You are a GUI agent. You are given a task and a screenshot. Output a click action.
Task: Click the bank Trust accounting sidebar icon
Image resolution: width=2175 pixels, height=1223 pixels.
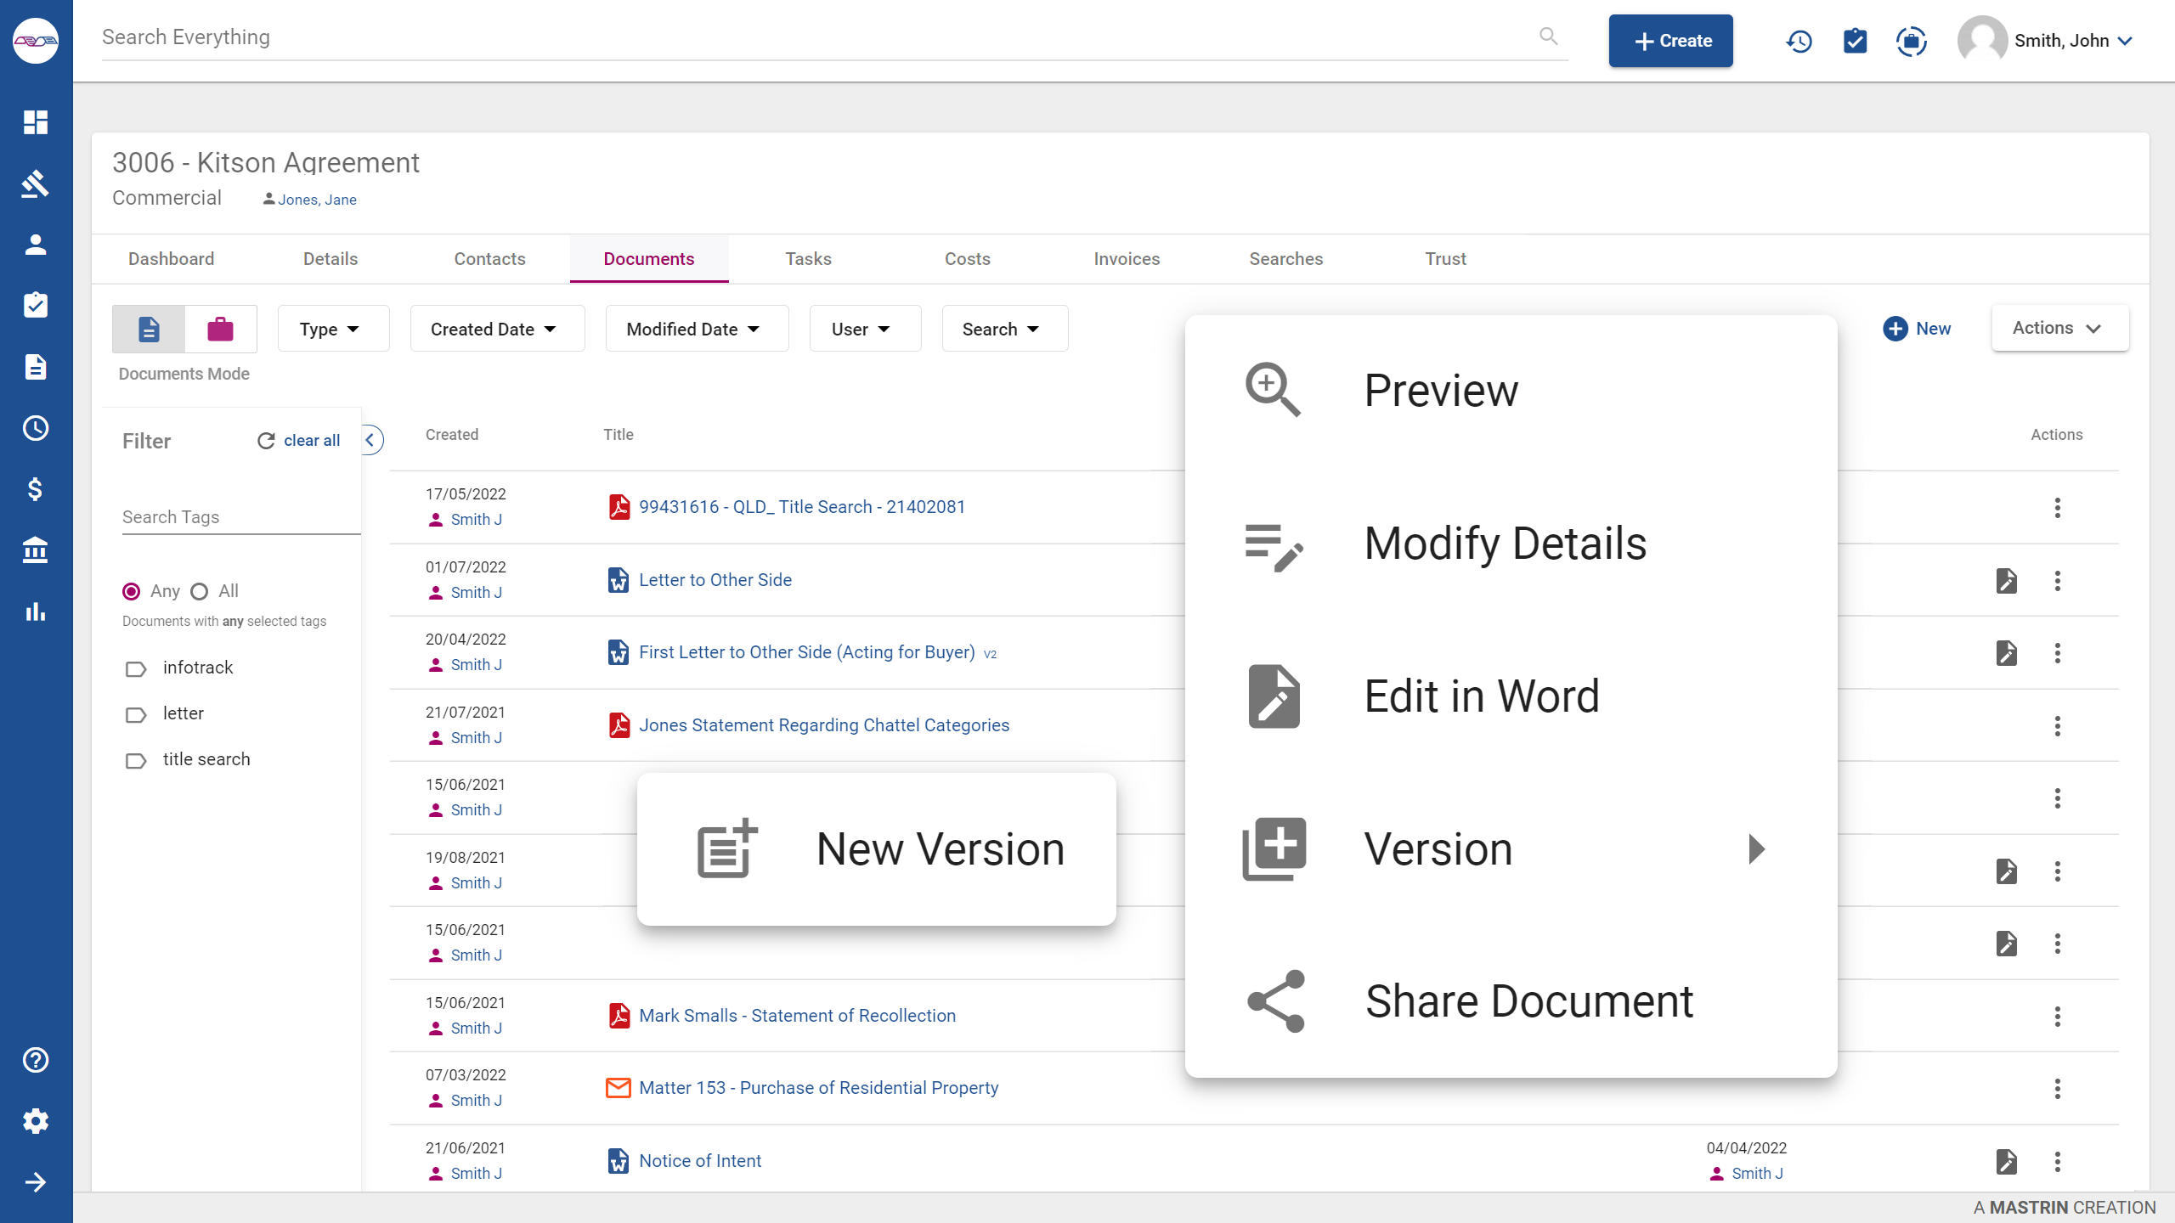click(36, 550)
